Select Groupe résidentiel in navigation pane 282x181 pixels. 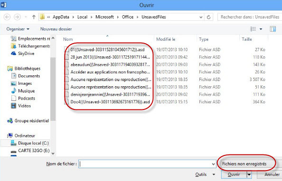[x=28, y=121]
